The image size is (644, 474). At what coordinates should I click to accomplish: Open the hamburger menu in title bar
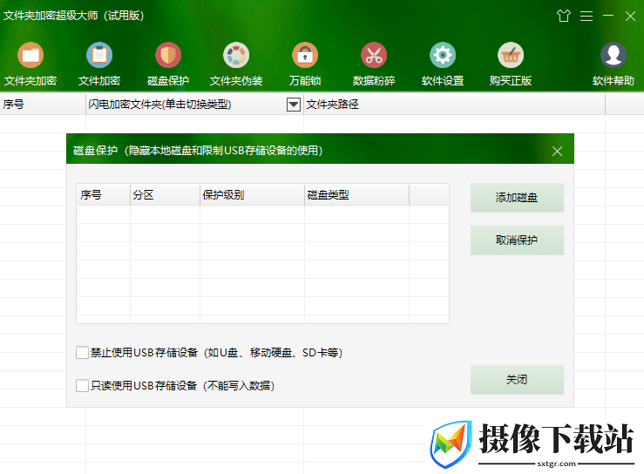point(586,16)
